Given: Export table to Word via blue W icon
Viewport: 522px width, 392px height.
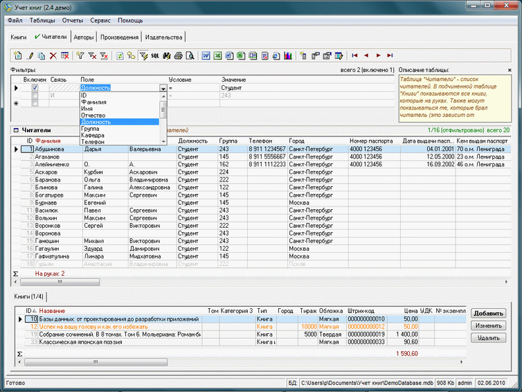Looking at the screenshot, I should click(206, 56).
